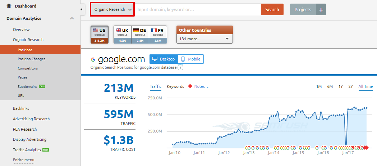Show the Traffic chart tab
This screenshot has width=377, height=166.
(x=156, y=86)
